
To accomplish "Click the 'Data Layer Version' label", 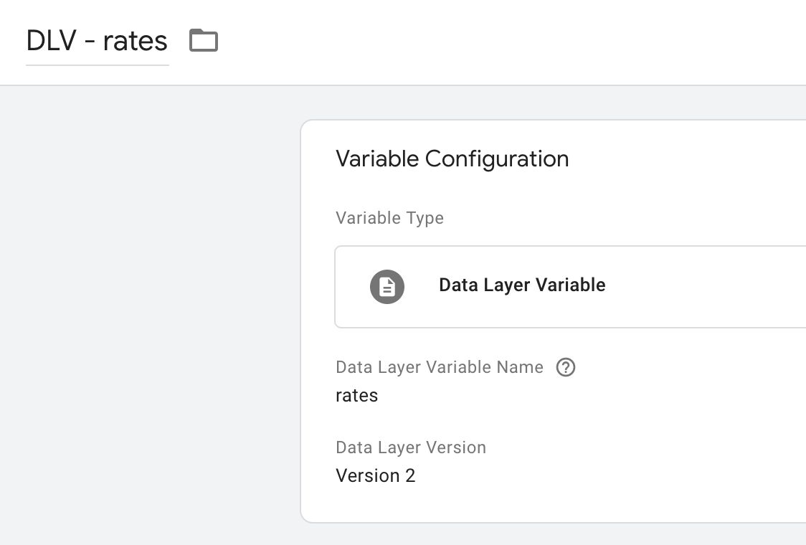I will 411,447.
